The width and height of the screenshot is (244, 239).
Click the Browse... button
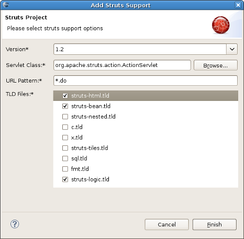click(x=216, y=65)
